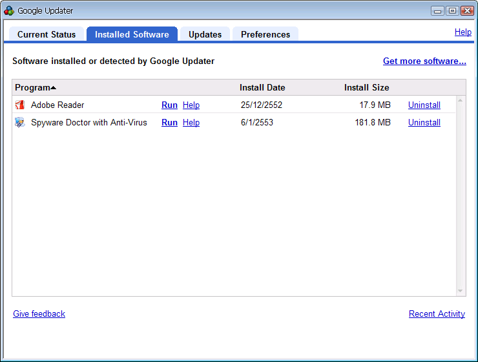Sort by the Install Size column header

click(x=366, y=87)
